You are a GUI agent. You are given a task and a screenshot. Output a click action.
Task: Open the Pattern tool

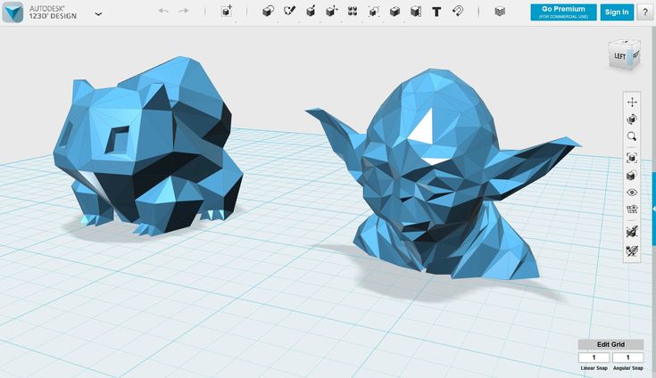(353, 12)
